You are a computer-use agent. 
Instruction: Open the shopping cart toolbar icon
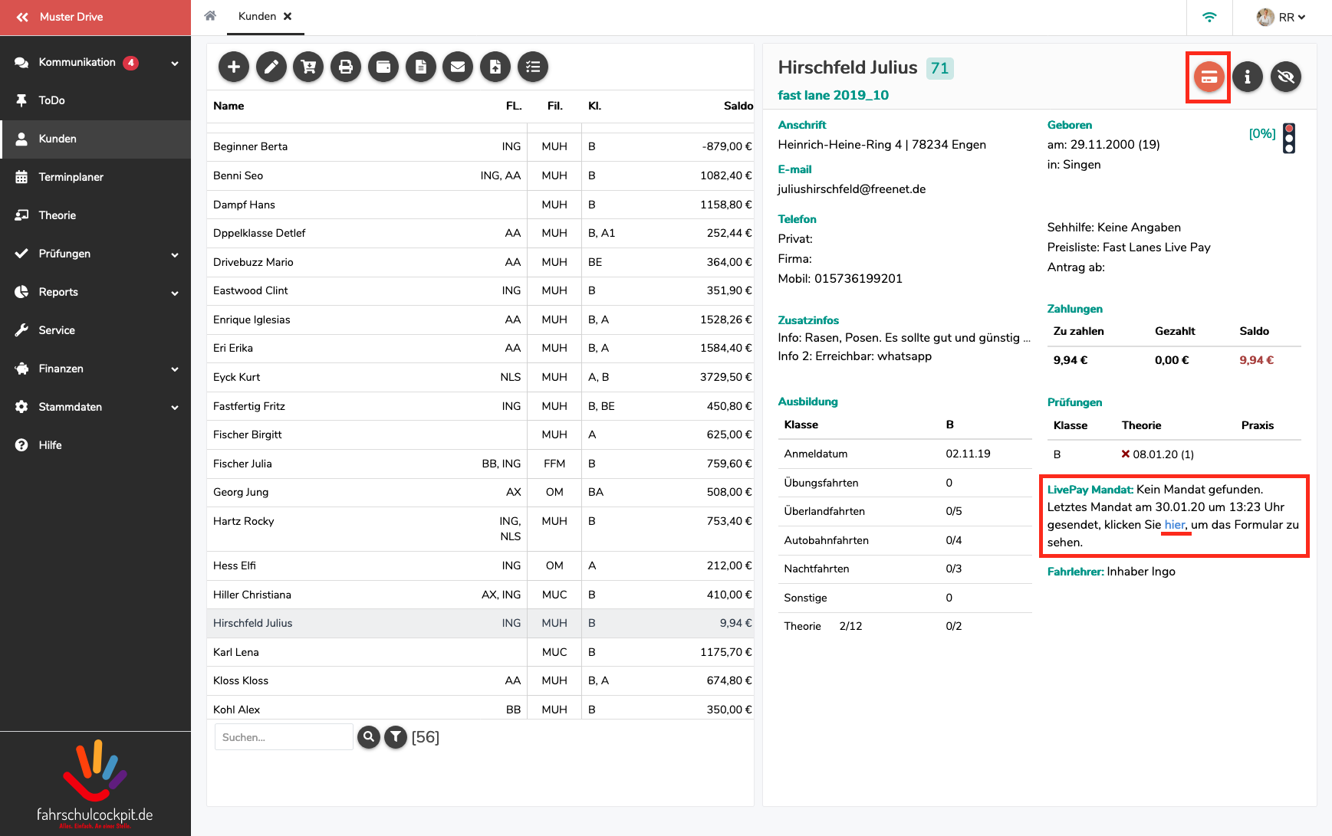tap(308, 67)
